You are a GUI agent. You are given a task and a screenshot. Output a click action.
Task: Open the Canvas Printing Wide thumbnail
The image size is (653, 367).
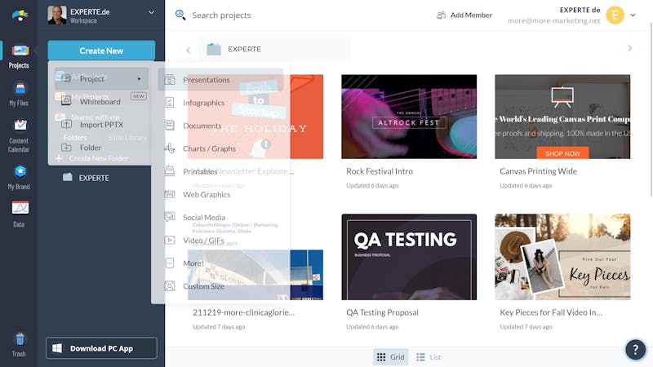point(562,117)
